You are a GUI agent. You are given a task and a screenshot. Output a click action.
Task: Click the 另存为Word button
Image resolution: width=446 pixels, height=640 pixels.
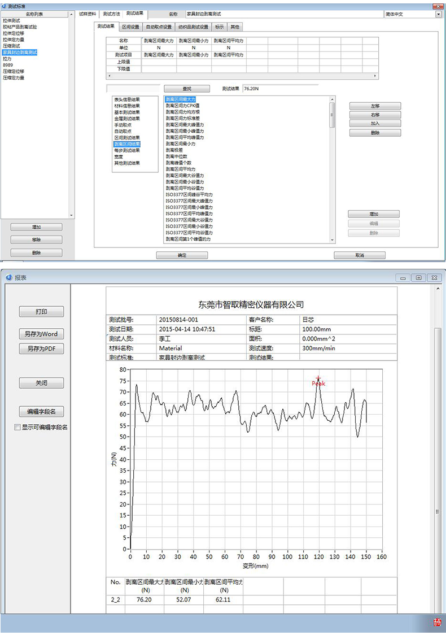point(41,334)
